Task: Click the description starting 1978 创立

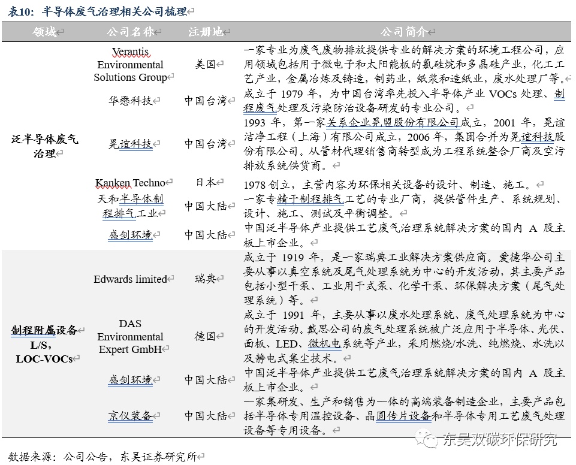Action: point(390,185)
